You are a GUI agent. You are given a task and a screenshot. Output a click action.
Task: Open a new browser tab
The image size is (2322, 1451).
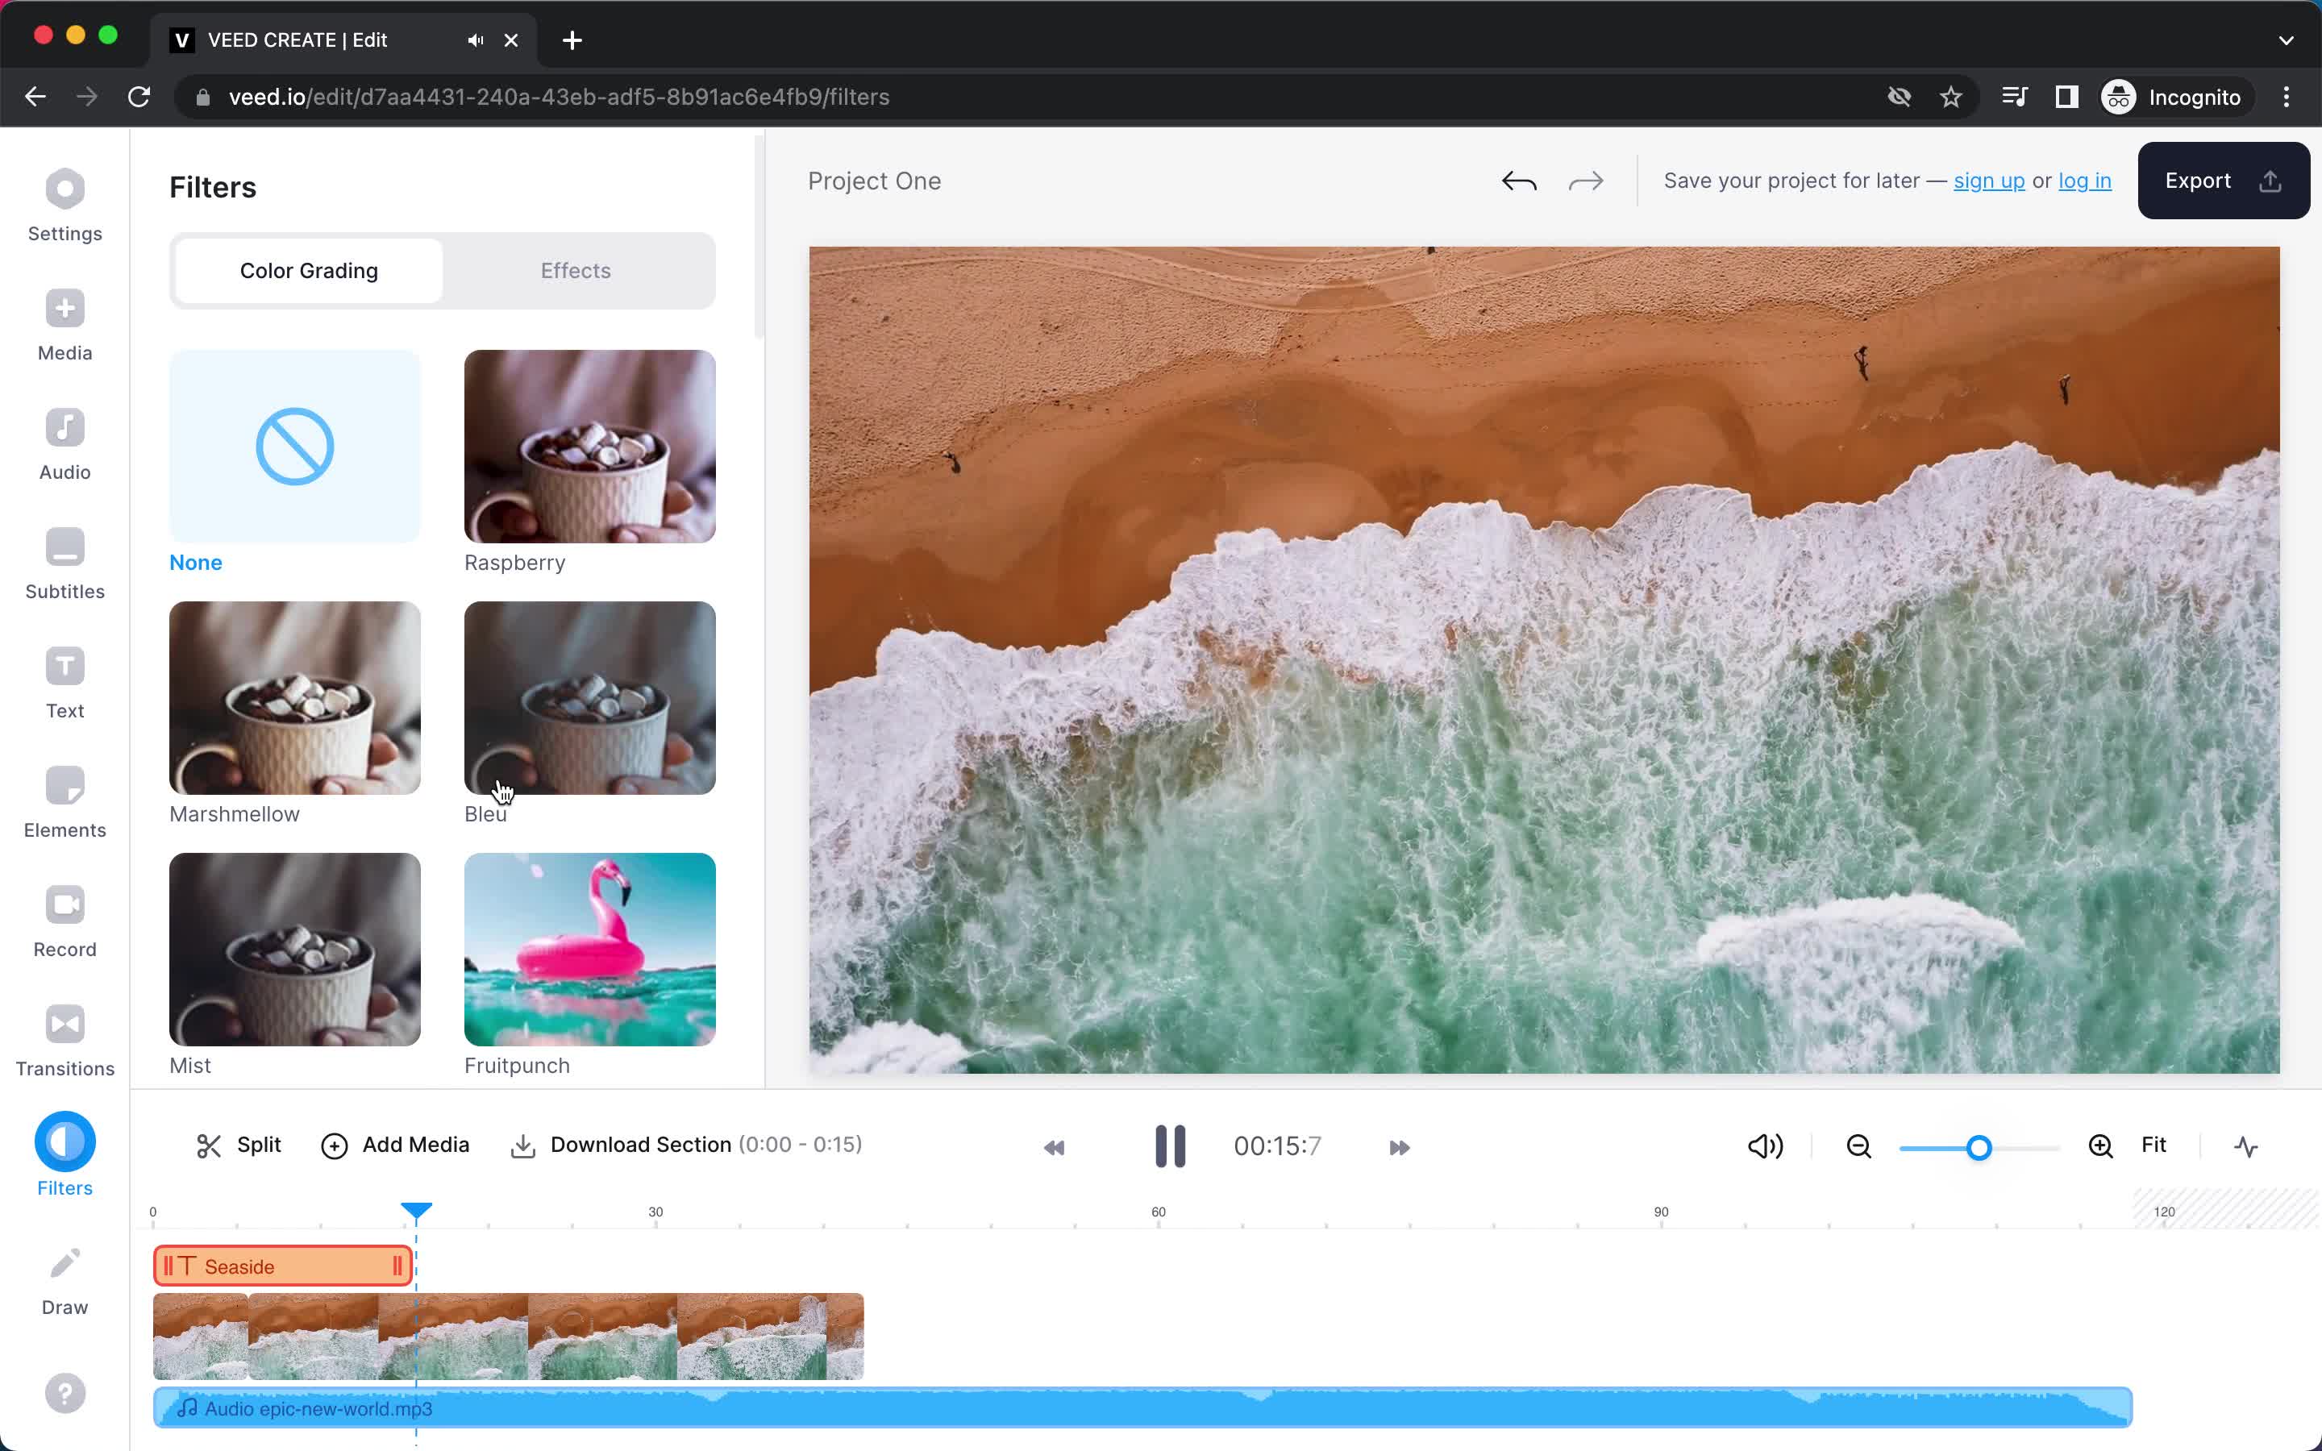point(572,40)
